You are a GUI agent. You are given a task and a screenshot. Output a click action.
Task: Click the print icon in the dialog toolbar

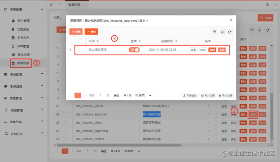pyautogui.click(x=222, y=32)
